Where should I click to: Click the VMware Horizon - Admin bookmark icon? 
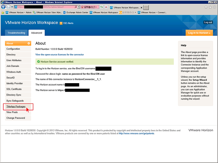(x=7, y=12)
